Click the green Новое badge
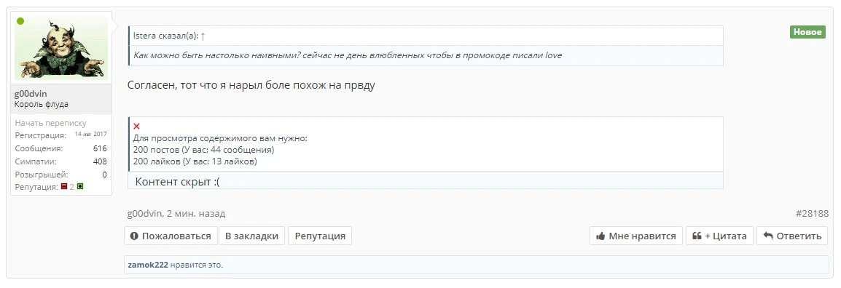This screenshot has width=841, height=288. click(x=807, y=32)
